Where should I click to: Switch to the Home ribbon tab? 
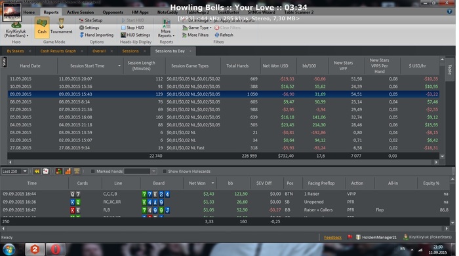tap(29, 12)
